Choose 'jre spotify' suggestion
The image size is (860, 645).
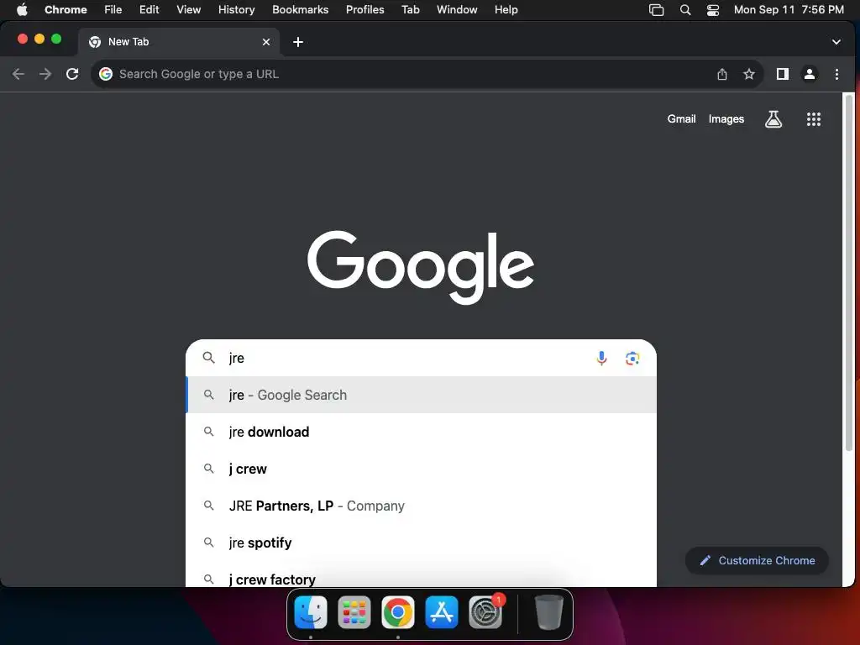pyautogui.click(x=422, y=543)
